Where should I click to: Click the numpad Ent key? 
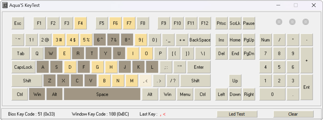pos(307,87)
